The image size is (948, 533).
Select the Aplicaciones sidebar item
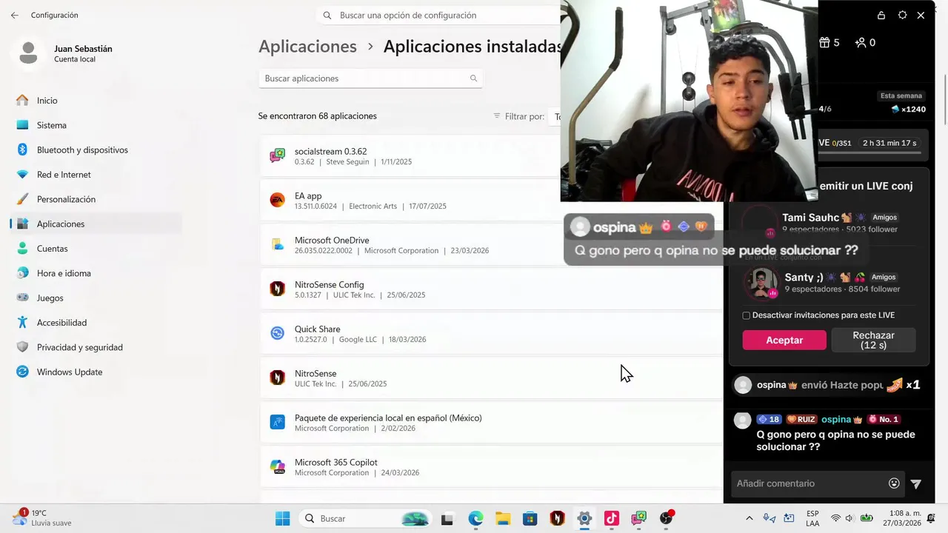[x=95, y=224]
